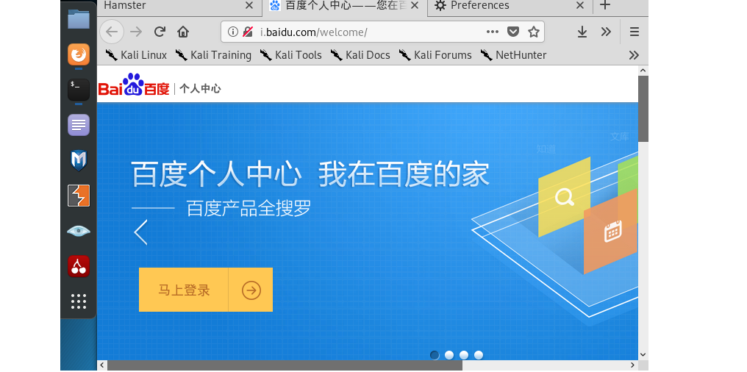
Task: Open Kali Tools bookmark
Action: (290, 55)
